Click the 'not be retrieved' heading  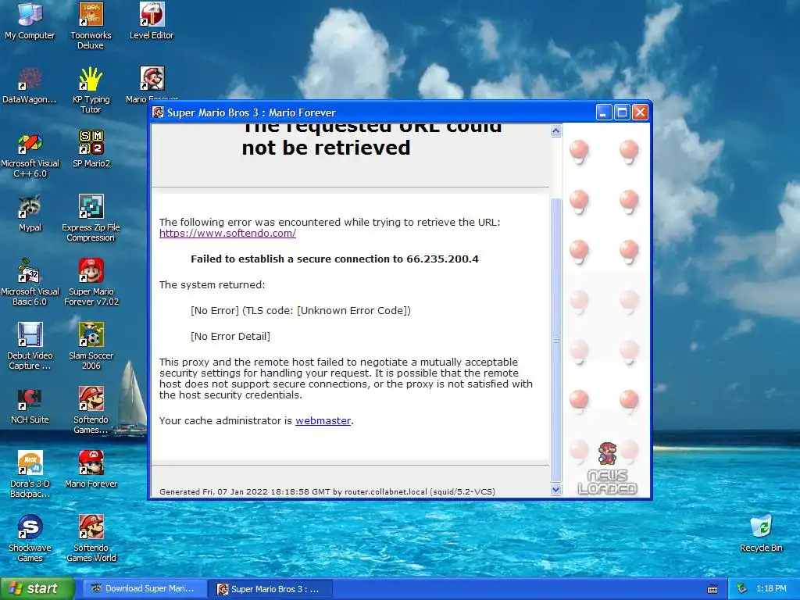point(326,148)
